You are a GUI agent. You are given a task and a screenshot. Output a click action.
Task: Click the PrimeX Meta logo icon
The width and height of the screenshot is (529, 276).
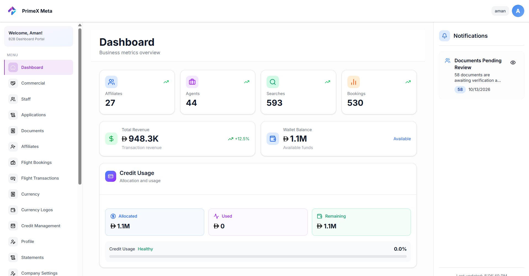click(12, 11)
